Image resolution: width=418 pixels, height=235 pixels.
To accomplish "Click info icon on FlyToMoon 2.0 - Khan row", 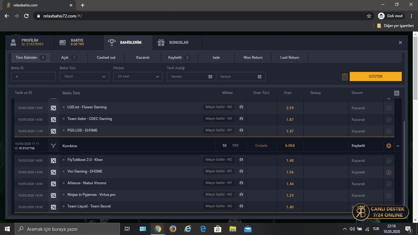I will [241, 160].
